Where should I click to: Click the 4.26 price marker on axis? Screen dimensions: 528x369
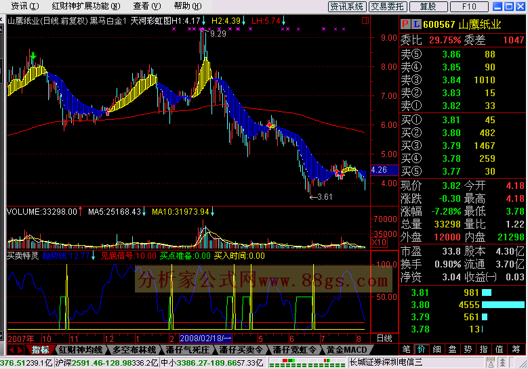pos(384,170)
